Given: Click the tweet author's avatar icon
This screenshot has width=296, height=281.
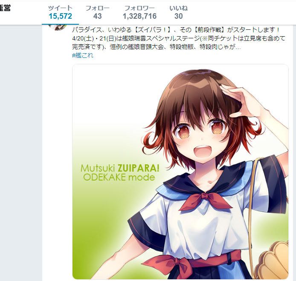Looking at the screenshot, I should coord(58,28).
